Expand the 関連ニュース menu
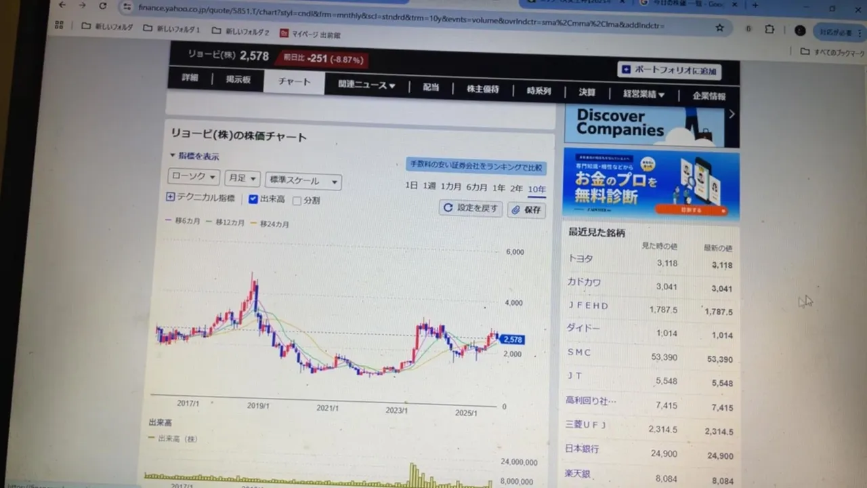This screenshot has height=488, width=867. tap(366, 85)
